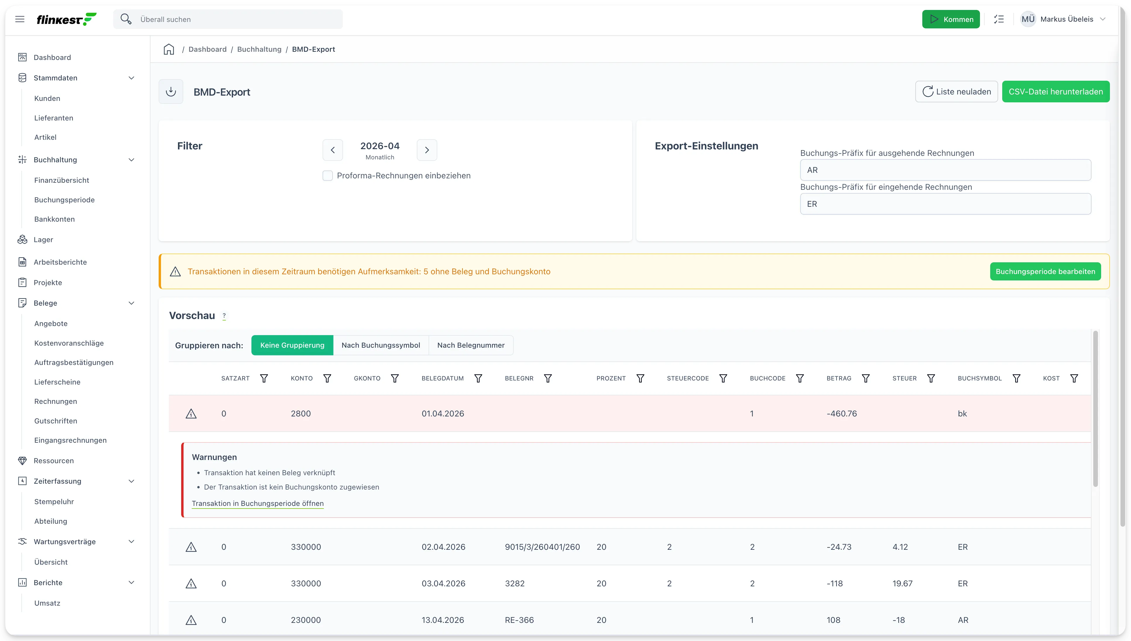This screenshot has width=1131, height=641.
Task: Open the task checklist icon in header
Action: [x=999, y=19]
